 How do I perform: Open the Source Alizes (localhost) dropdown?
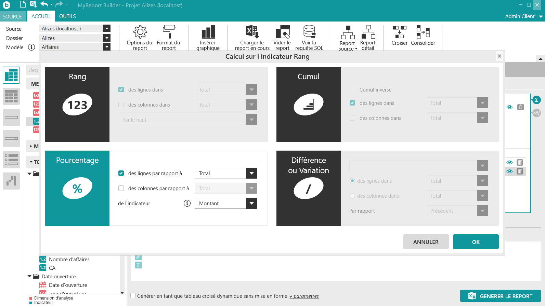point(107,29)
